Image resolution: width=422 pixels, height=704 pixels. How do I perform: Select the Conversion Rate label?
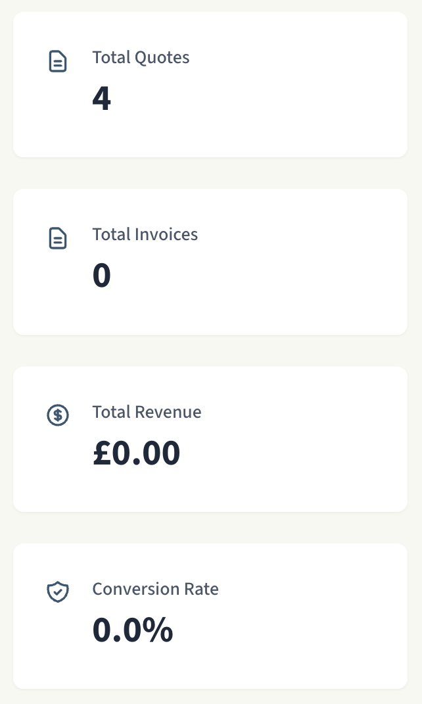click(x=155, y=589)
